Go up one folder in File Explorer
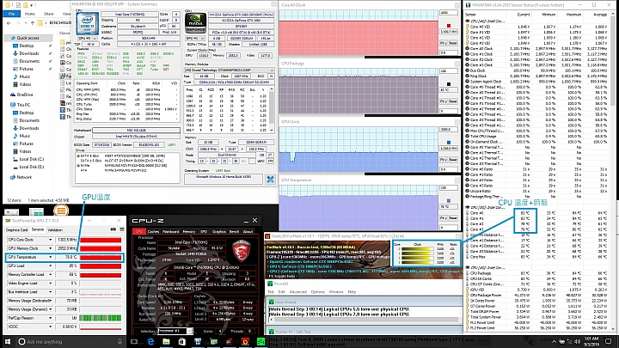 33,23
